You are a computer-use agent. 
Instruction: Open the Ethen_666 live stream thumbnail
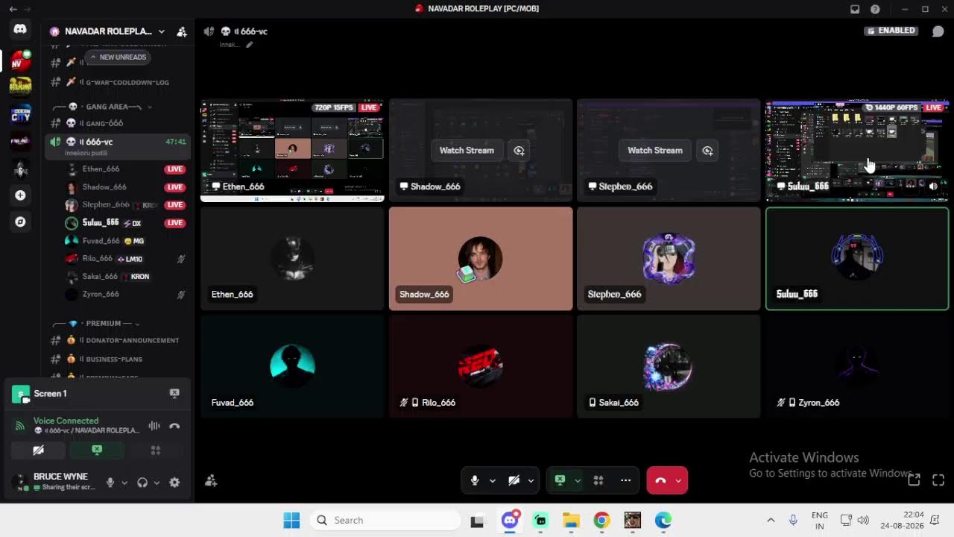click(292, 151)
